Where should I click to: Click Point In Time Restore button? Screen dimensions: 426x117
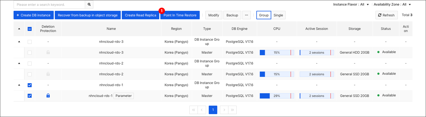(x=180, y=15)
